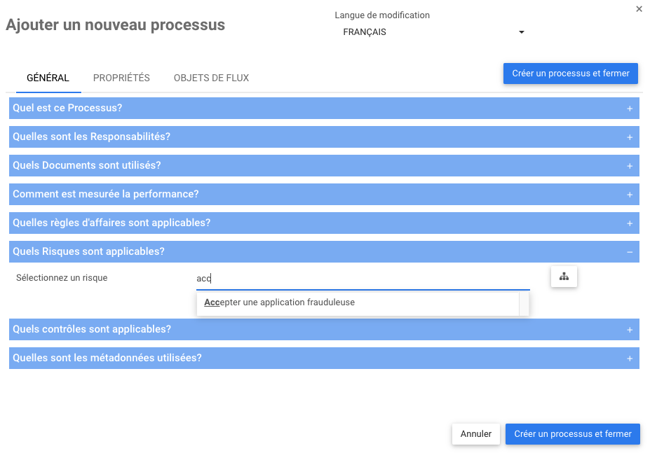Viewport: 657px width, 453px height.
Task: Click bottom Créer un processus et fermer button
Action: pyautogui.click(x=573, y=434)
